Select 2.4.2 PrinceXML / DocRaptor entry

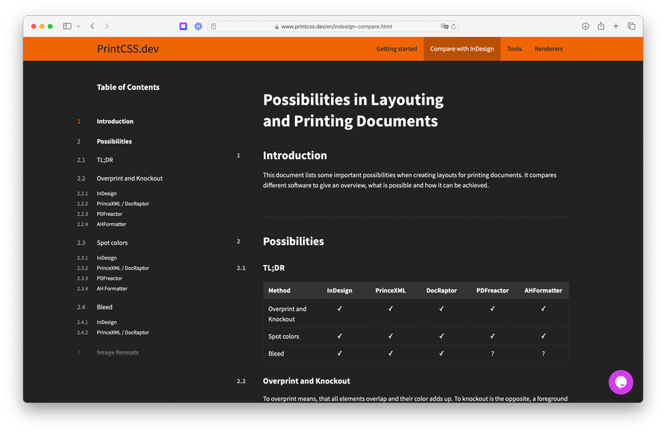[123, 332]
